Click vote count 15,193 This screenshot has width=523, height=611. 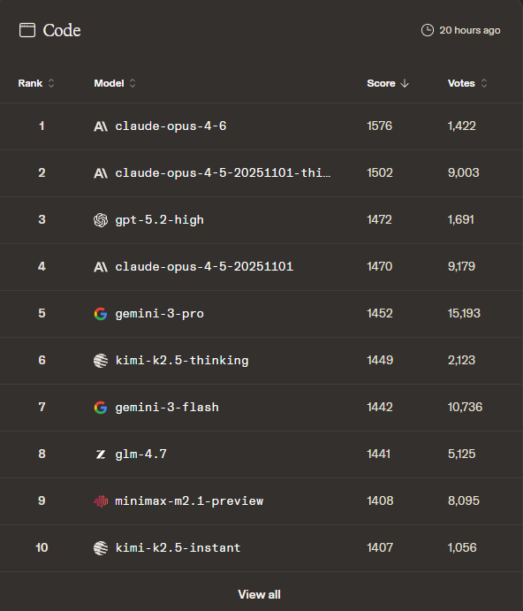464,314
